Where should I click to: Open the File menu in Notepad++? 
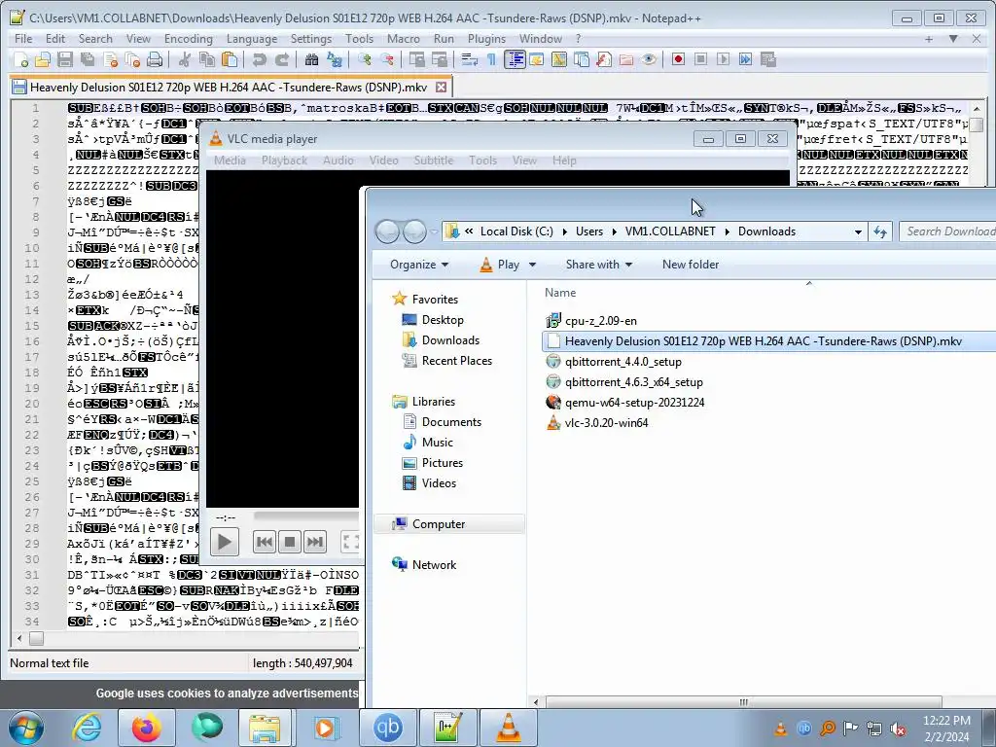[23, 39]
